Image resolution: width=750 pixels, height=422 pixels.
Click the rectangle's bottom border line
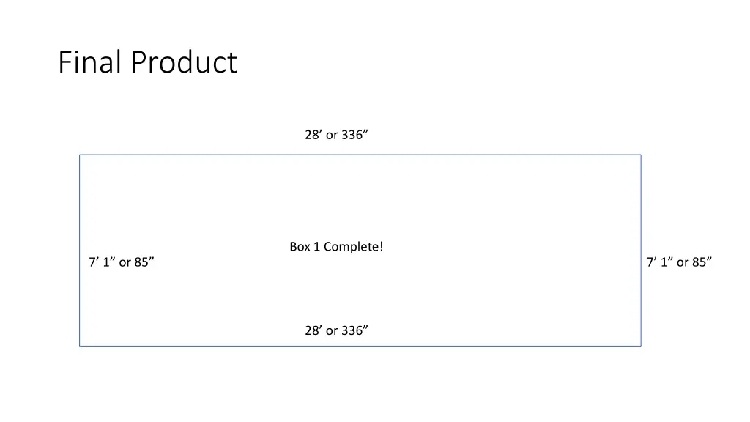360,346
